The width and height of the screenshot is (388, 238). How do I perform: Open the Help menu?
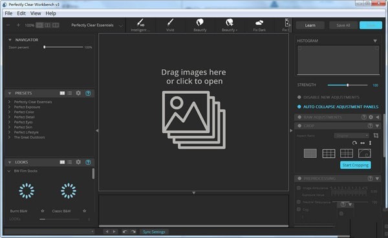pyautogui.click(x=50, y=14)
